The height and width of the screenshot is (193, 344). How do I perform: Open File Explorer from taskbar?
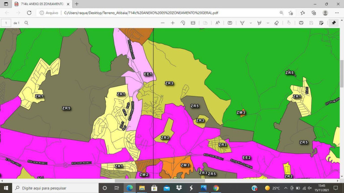click(142, 188)
